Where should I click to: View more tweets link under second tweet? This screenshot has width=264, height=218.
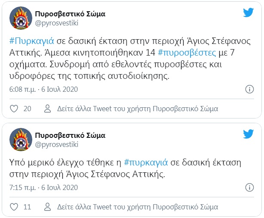138,207
